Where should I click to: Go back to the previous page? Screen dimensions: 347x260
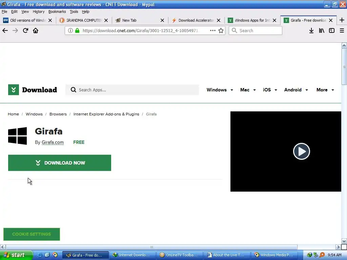pyautogui.click(x=5, y=30)
